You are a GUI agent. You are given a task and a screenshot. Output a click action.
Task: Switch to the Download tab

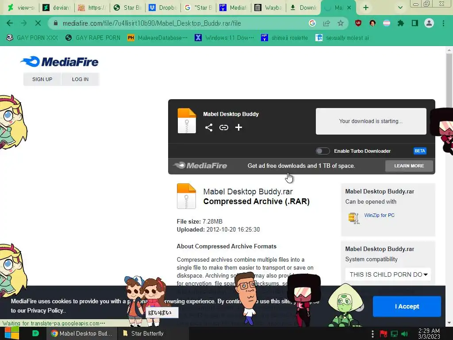303,8
